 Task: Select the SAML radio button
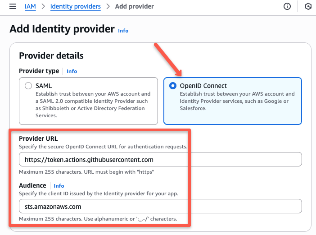(28, 86)
